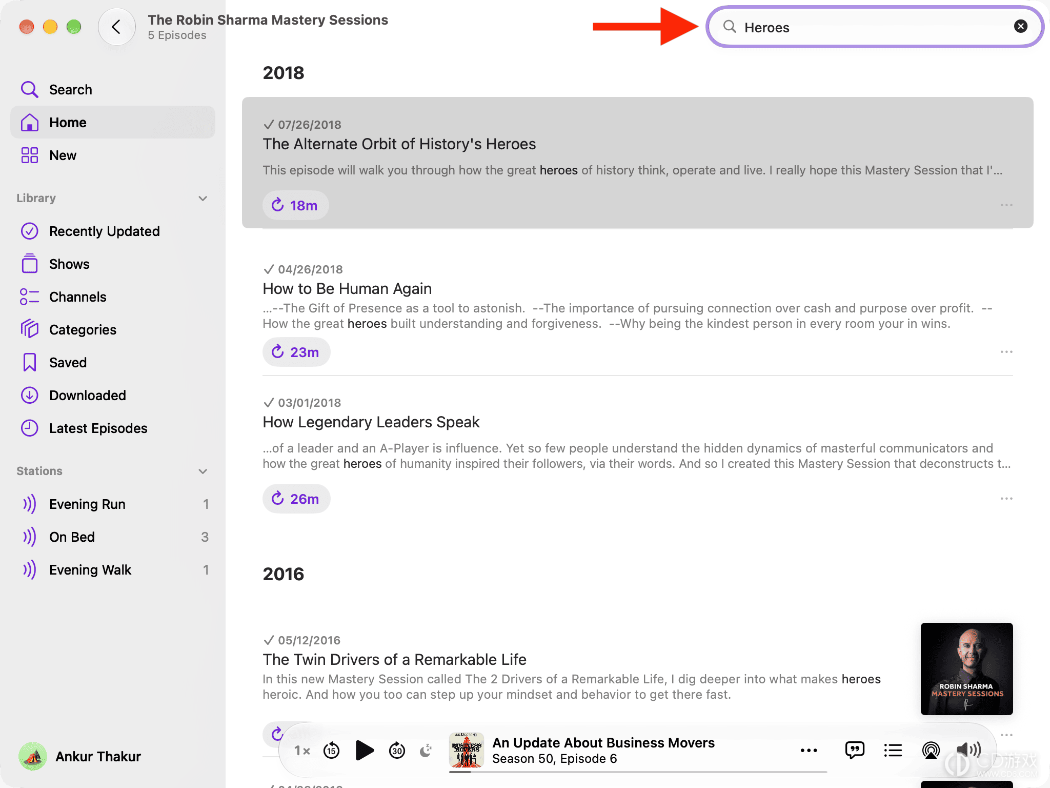Open more options for How to Be Human Again

[1006, 352]
